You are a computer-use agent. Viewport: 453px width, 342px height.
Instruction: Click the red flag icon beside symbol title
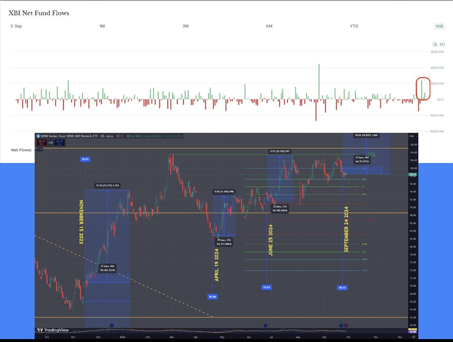pos(121,136)
